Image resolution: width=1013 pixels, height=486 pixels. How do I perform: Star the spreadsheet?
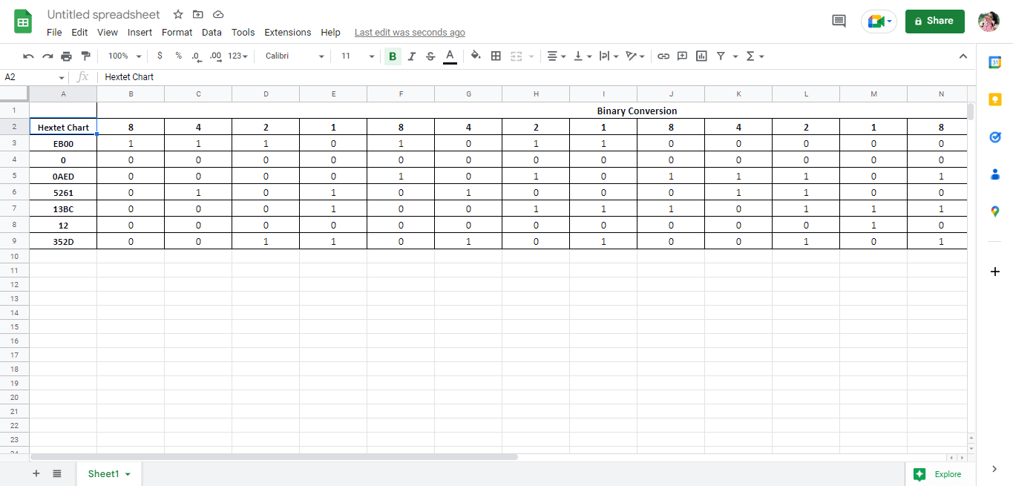point(177,15)
